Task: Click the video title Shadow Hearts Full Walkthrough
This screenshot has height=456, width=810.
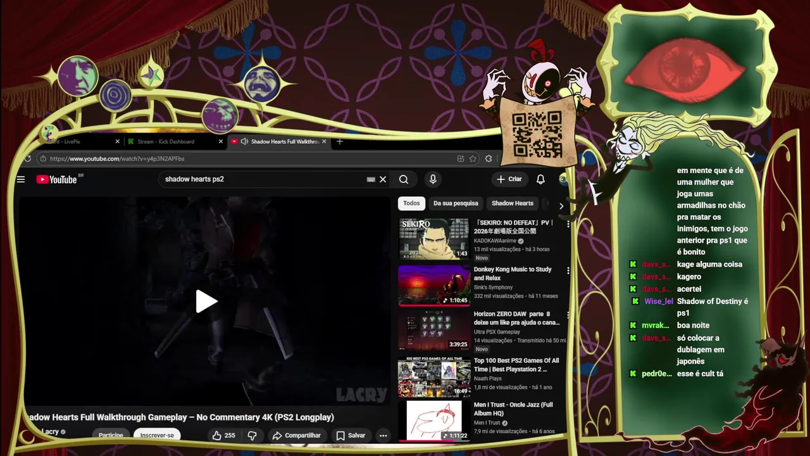Action: click(x=180, y=417)
